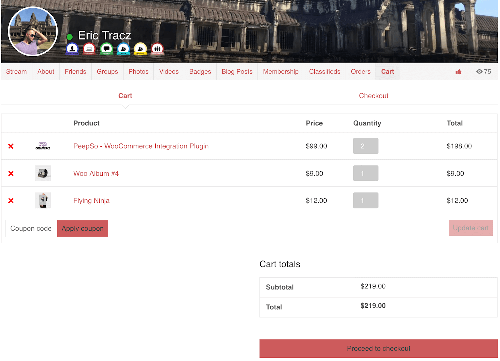The height and width of the screenshot is (361, 500).
Task: Click the Cart totals heading
Action: tap(280, 264)
